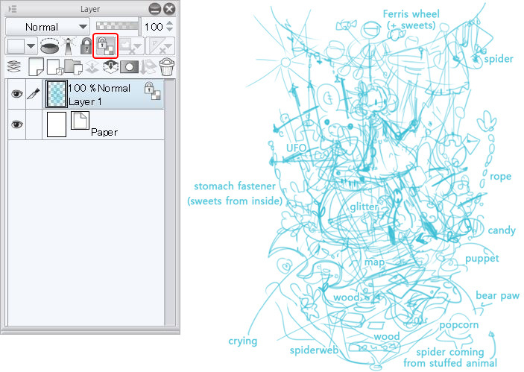
Task: Hide Layer 1 via its eye icon
Action: pyautogui.click(x=16, y=94)
